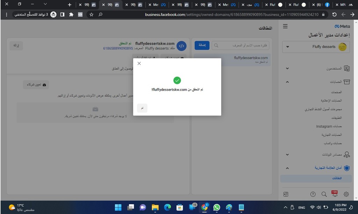The height and width of the screenshot is (214, 358).
Task: Bookmark this page with the star icon
Action: pos(91,15)
